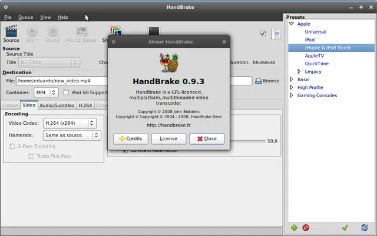The width and height of the screenshot is (377, 236).
Task: Switch to the H.264 tab
Action: 85,105
